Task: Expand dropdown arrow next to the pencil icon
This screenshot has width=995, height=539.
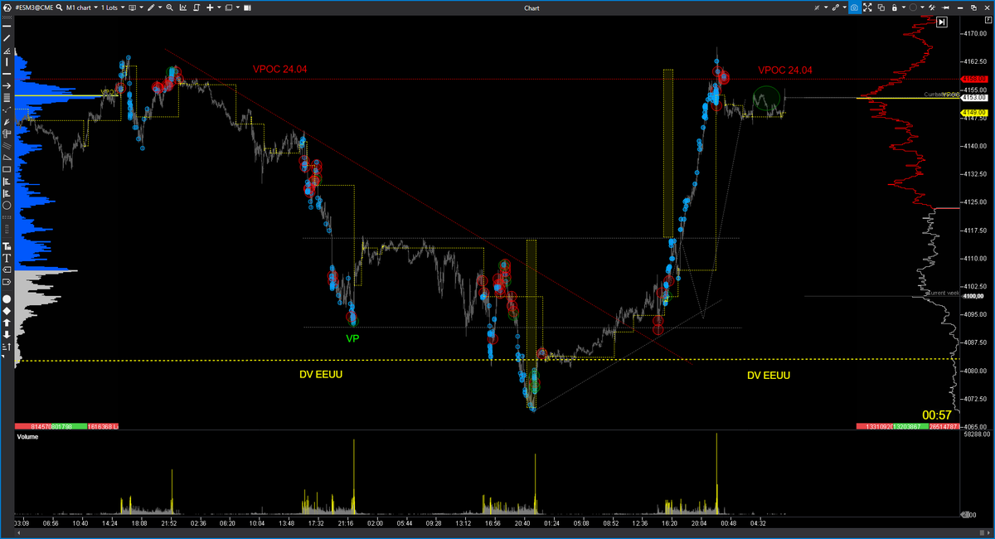Action: [x=160, y=7]
